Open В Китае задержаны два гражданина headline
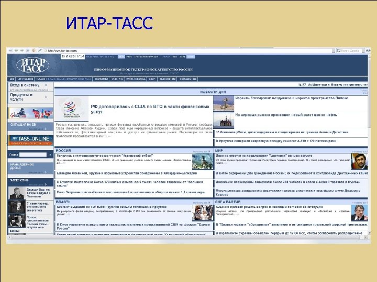 click(x=292, y=173)
